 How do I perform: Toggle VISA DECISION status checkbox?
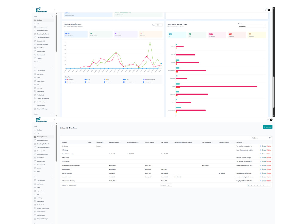124,82
